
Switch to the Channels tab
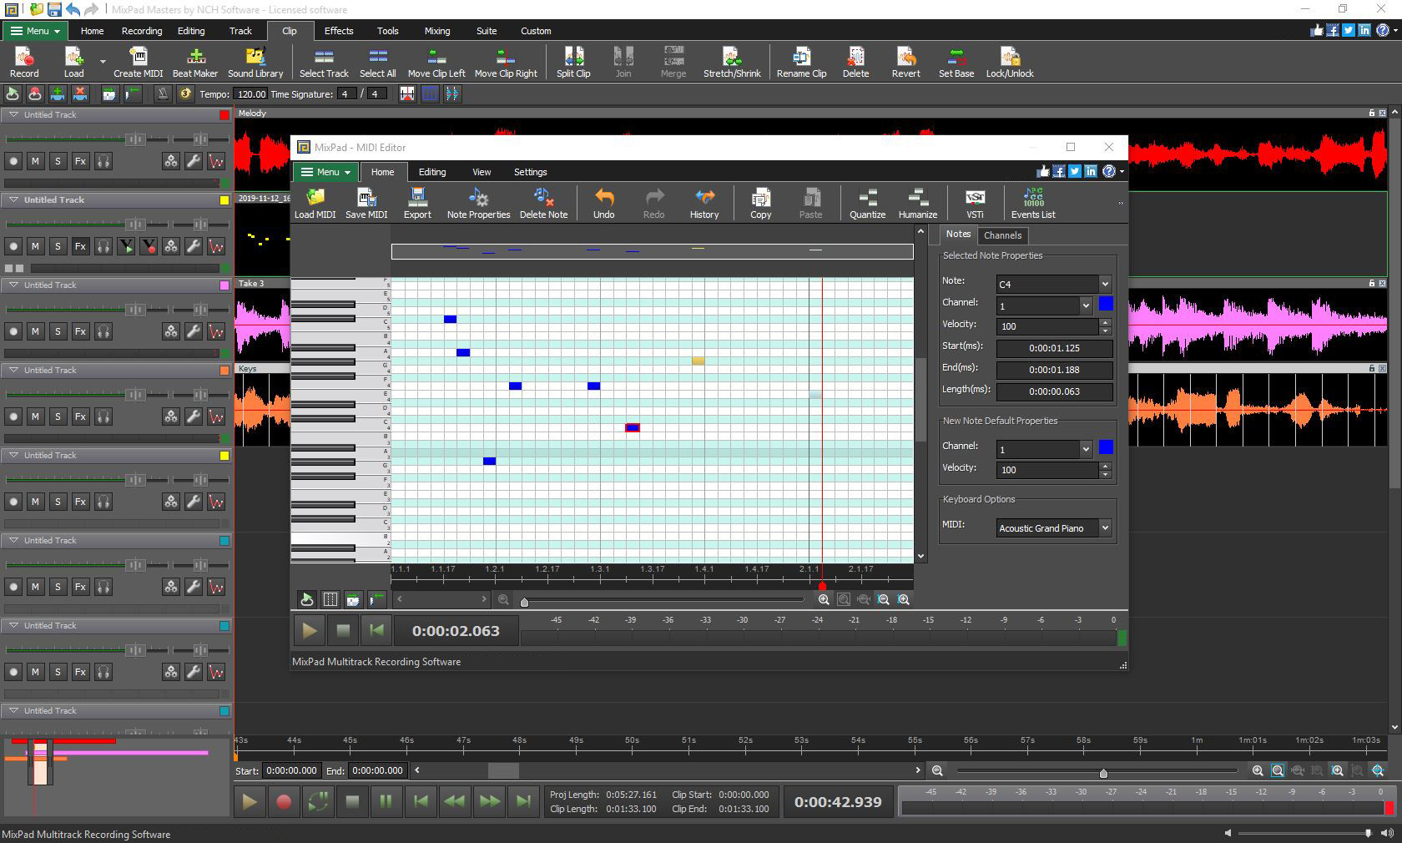pos(1003,235)
